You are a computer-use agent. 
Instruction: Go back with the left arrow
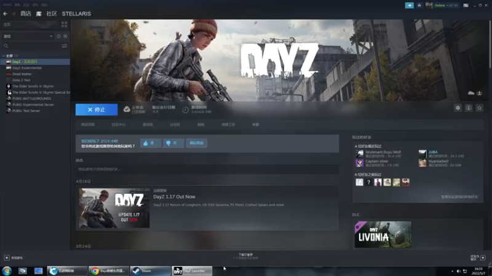click(6, 13)
